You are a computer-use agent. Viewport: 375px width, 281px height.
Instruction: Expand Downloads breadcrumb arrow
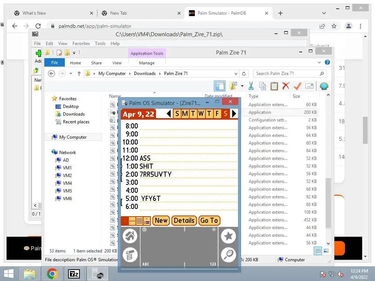[160, 74]
